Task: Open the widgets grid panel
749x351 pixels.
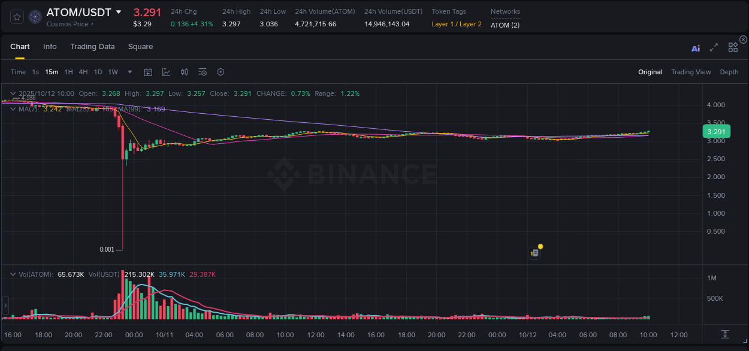Action: coord(733,47)
